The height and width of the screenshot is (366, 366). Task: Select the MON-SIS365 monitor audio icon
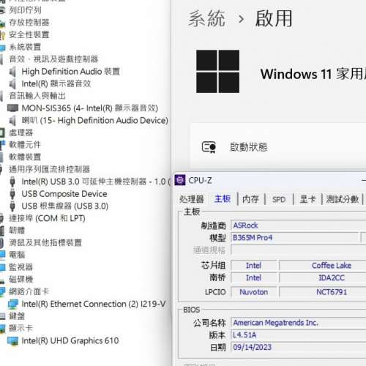click(x=12, y=108)
